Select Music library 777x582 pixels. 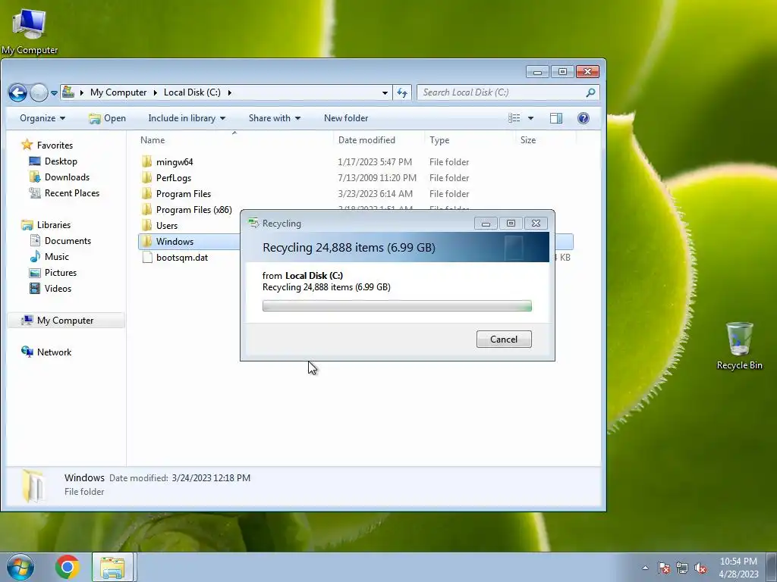pos(49,256)
